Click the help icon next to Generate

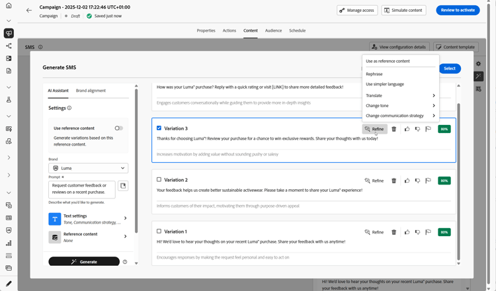coord(125,262)
